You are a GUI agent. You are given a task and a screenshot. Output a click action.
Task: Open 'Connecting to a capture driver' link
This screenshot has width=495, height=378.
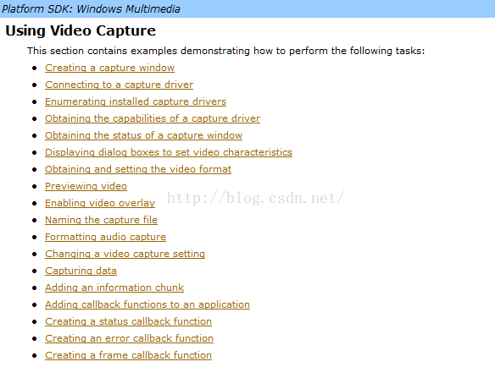119,85
